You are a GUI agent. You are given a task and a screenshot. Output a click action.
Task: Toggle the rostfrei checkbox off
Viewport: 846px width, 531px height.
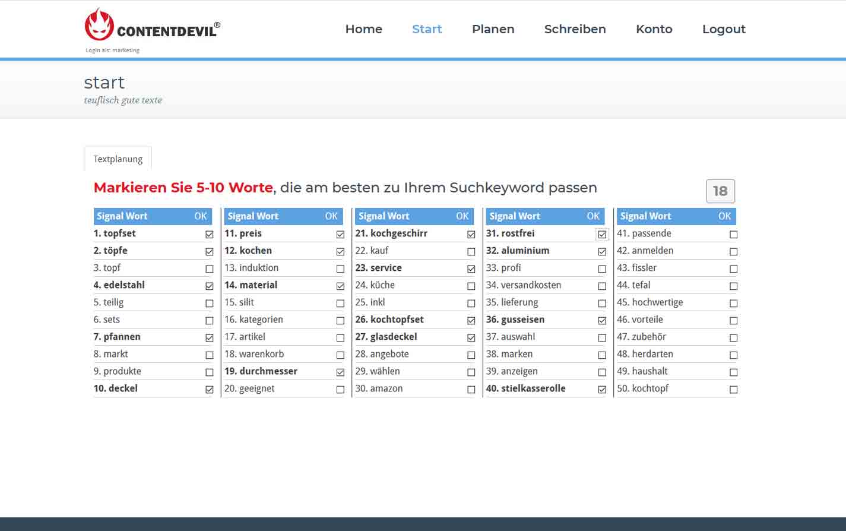click(x=602, y=235)
